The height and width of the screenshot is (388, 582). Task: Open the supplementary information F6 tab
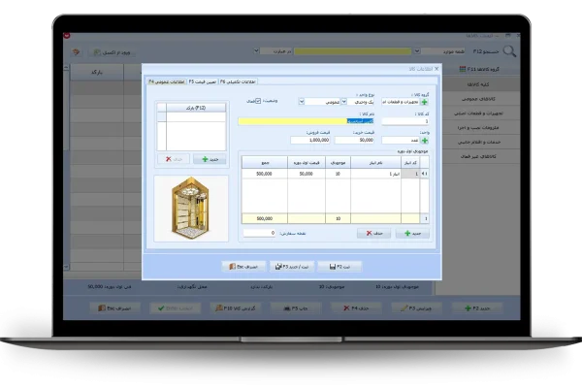point(240,81)
